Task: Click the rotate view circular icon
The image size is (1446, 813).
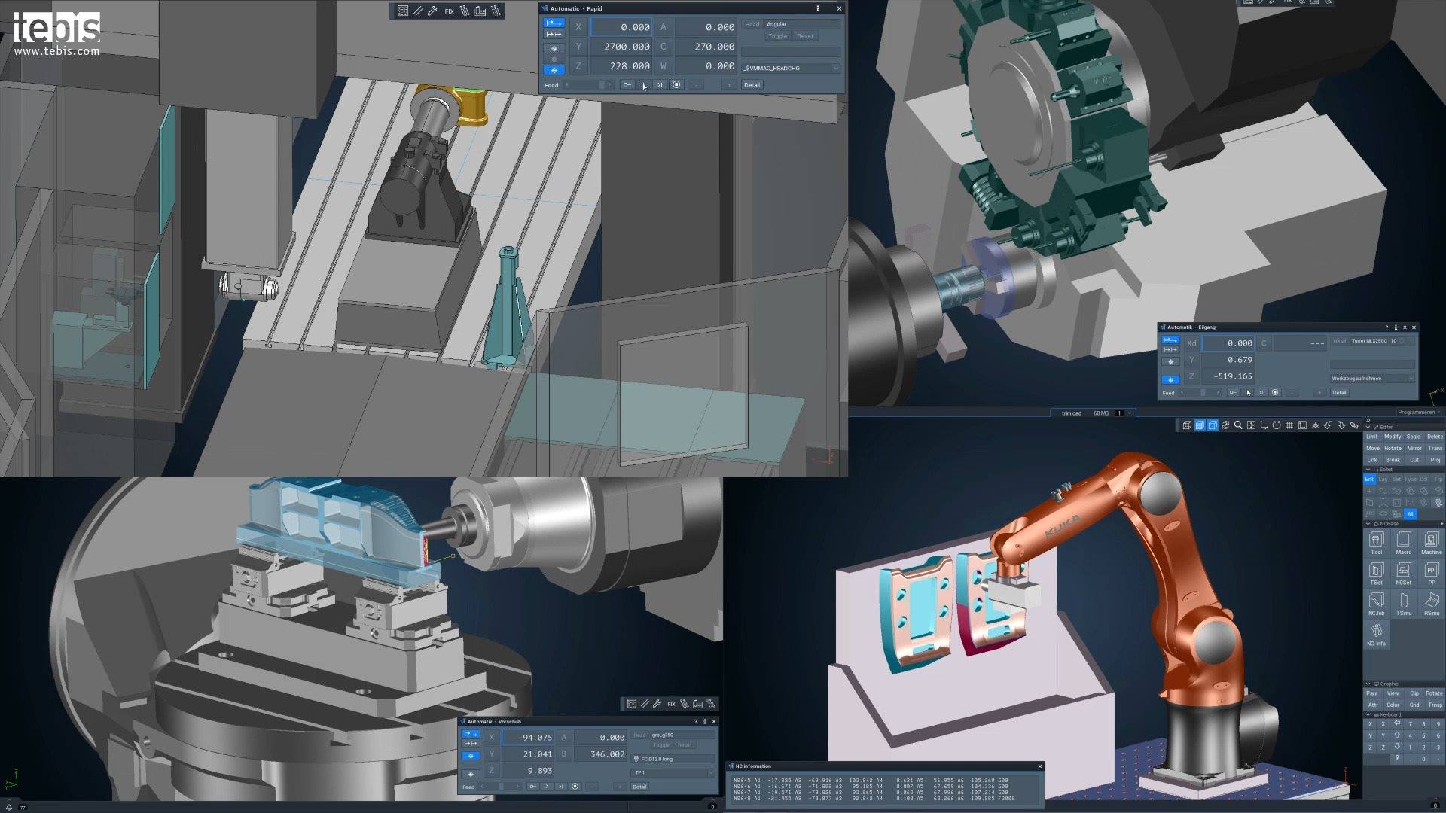Action: point(1277,425)
